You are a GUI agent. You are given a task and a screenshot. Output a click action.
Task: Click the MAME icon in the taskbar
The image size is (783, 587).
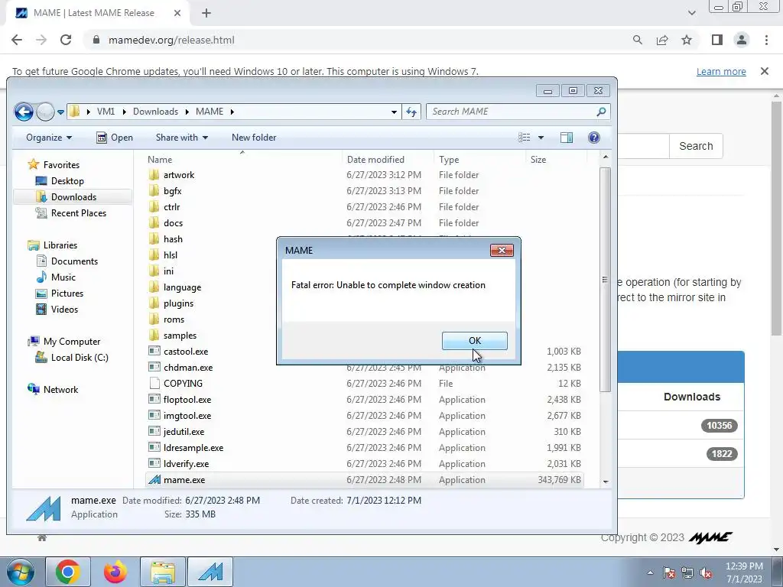[211, 572]
